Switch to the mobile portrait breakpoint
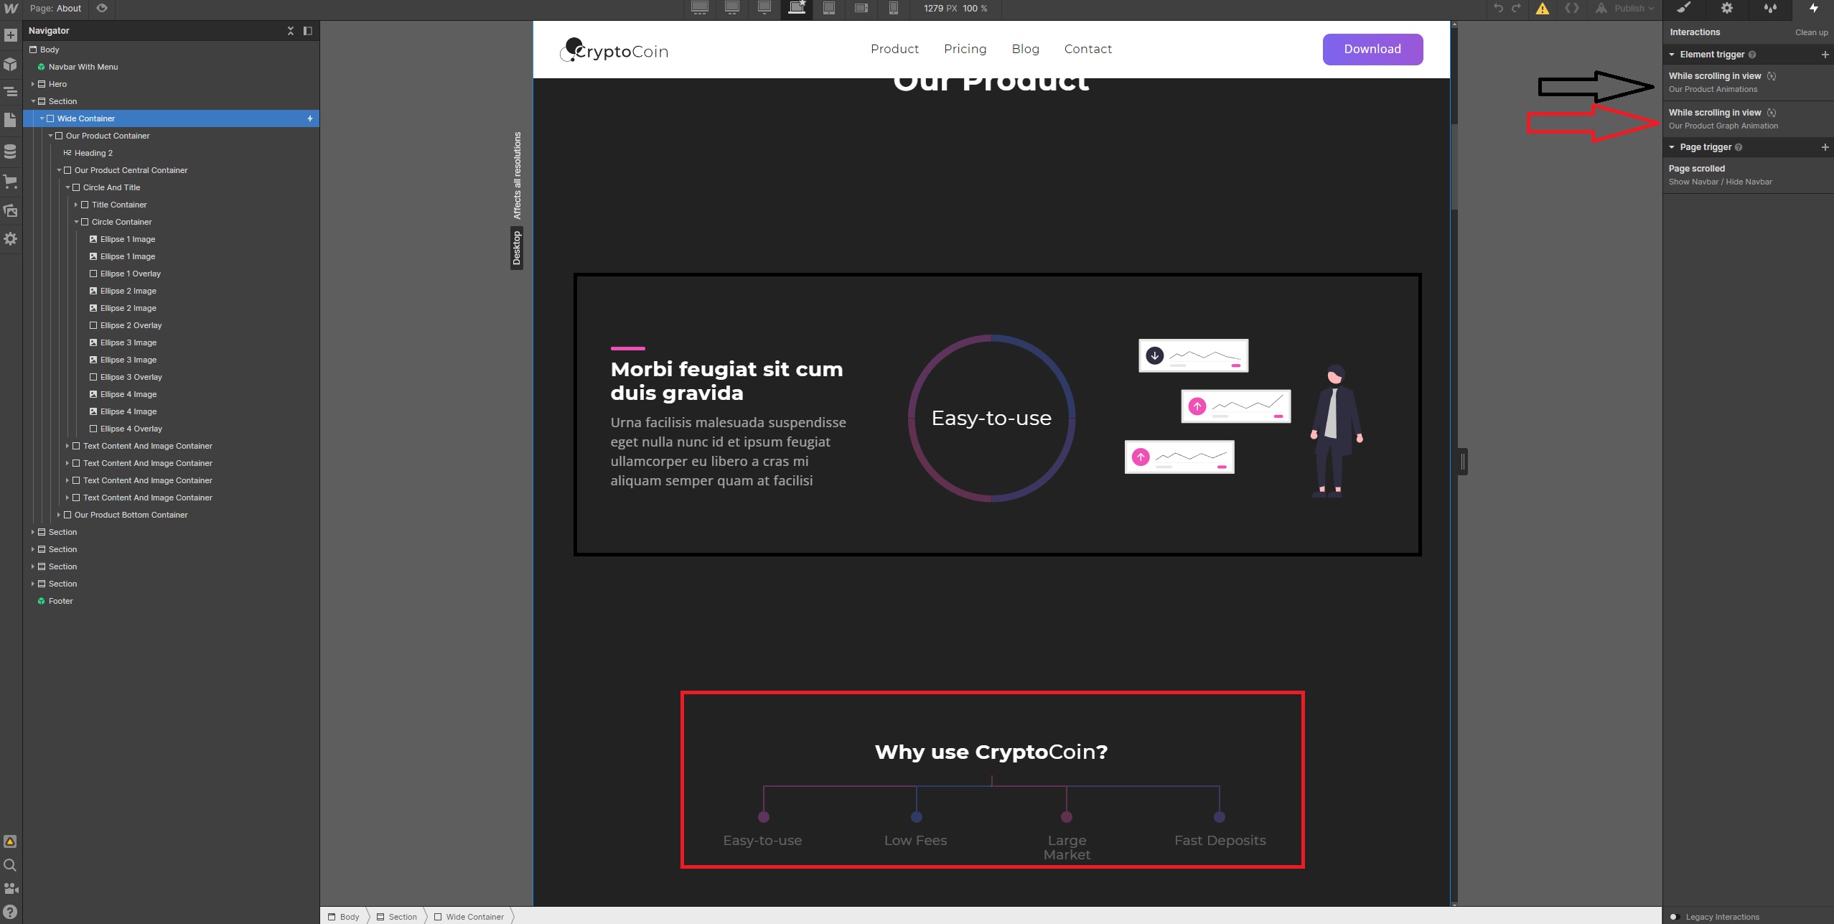 pyautogui.click(x=894, y=8)
